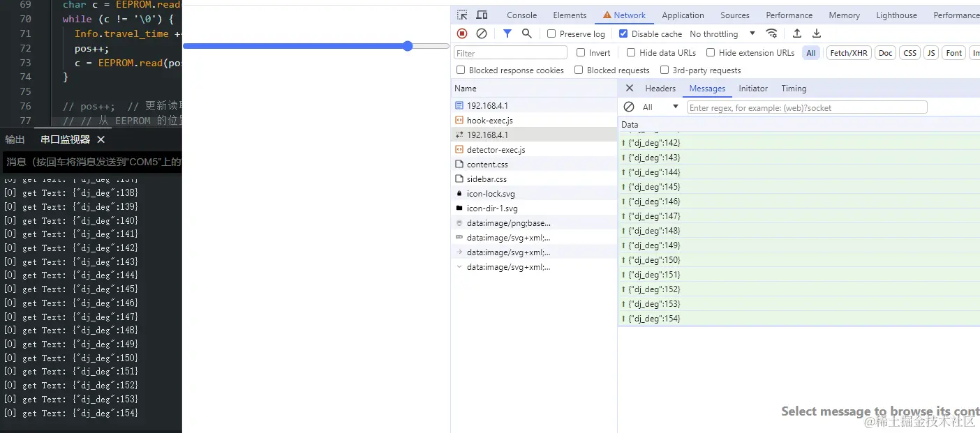Switch to the Console tab
980x433 pixels.
pos(521,15)
